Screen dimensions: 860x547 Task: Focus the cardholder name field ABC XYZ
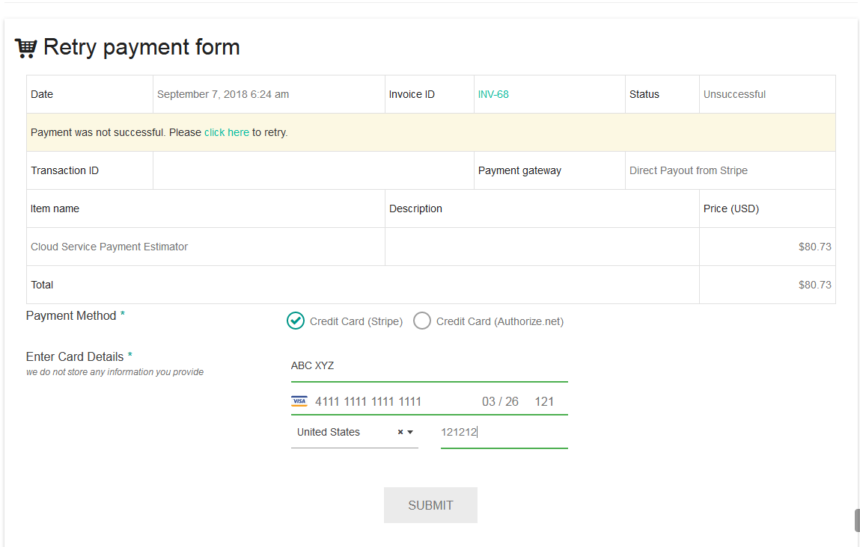(x=429, y=365)
